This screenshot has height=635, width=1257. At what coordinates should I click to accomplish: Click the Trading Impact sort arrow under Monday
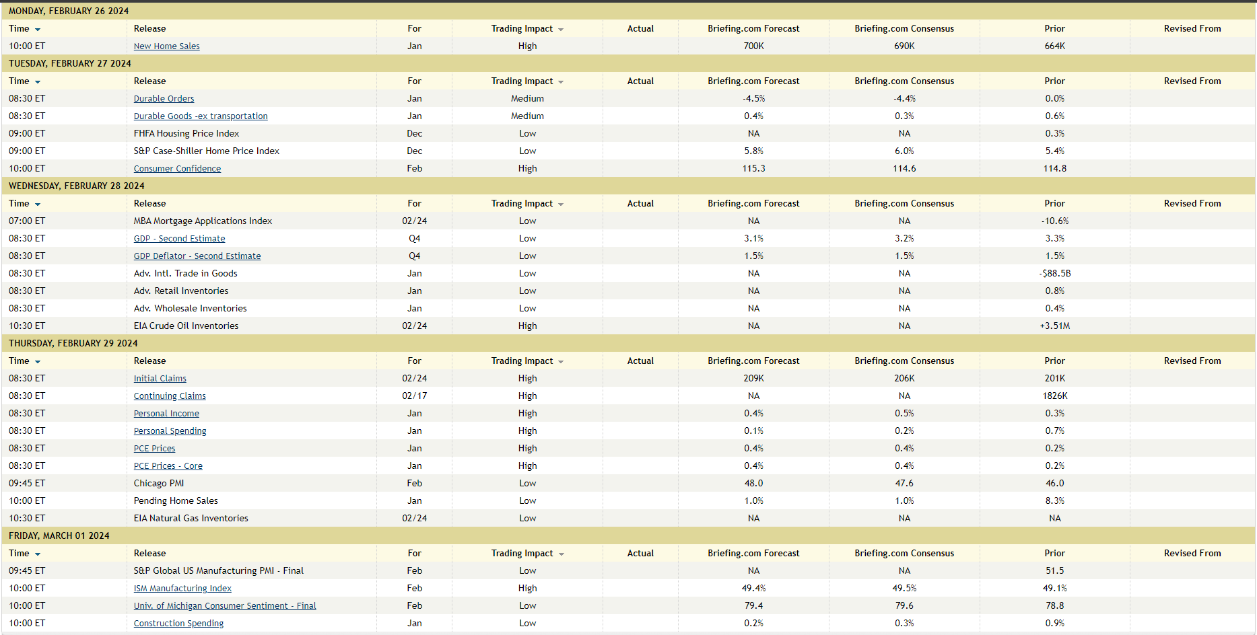(x=561, y=30)
